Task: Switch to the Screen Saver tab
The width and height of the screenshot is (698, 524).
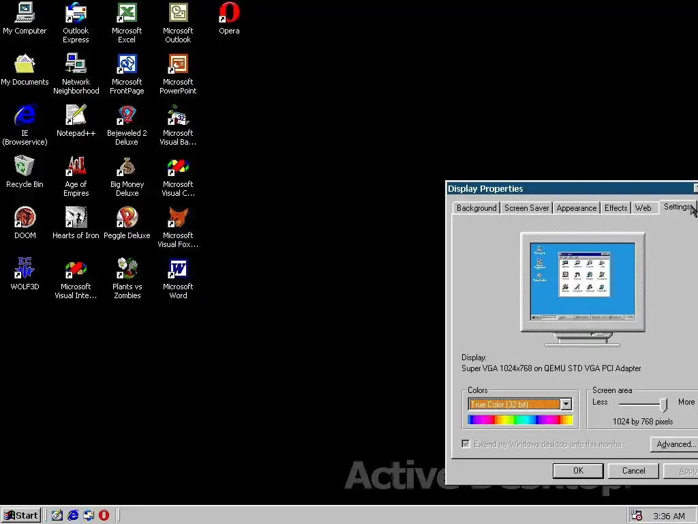Action: tap(527, 208)
